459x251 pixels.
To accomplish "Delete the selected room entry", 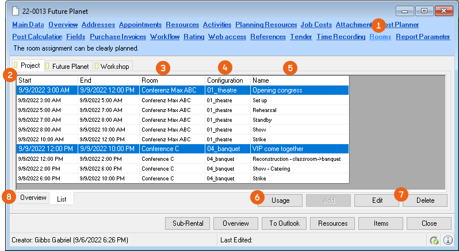I will [x=424, y=200].
